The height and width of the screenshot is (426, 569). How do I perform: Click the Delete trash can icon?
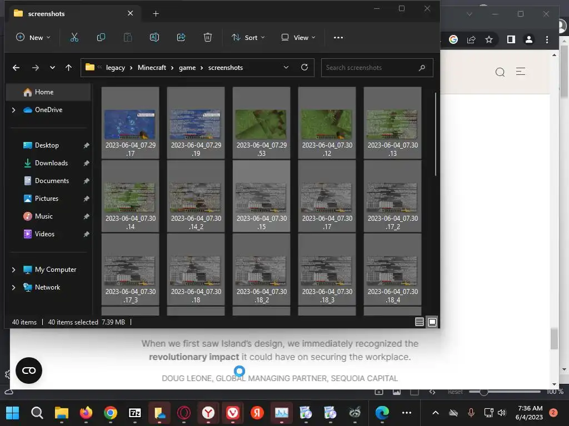point(208,37)
